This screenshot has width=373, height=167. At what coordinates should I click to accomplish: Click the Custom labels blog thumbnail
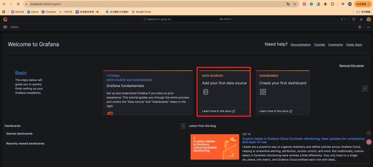215,147
